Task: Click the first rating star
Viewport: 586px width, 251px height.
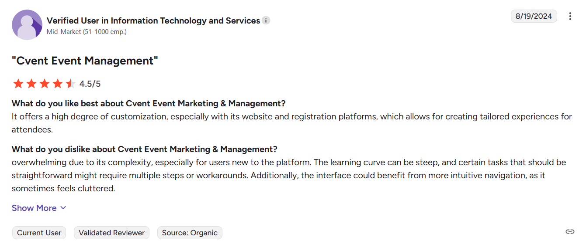Action: coord(18,84)
